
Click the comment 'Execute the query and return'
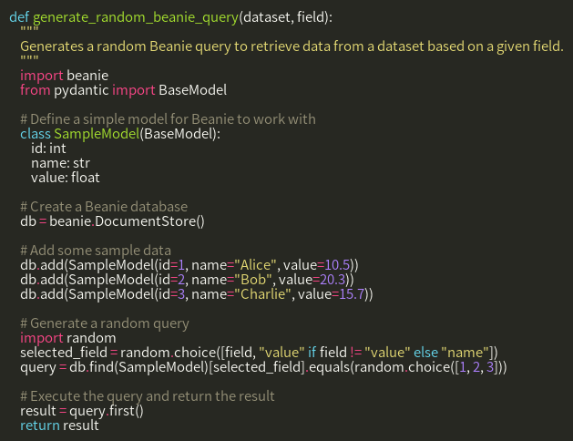click(x=148, y=396)
